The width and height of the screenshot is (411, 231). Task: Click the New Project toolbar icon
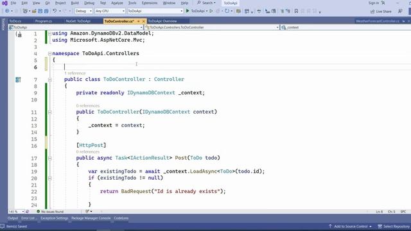[25, 11]
